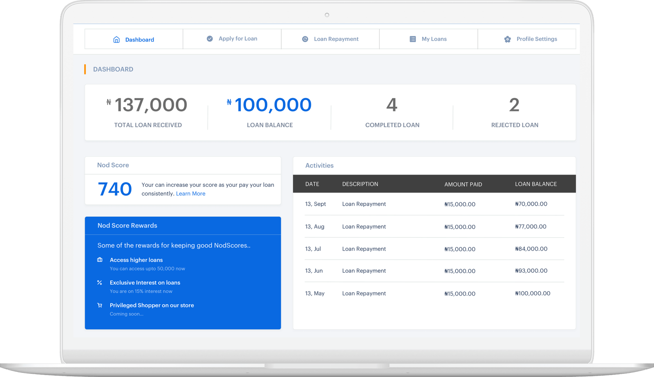Click the Loan Balance amount of 100,000
Viewport: 654px width, 377px height.
tap(273, 105)
